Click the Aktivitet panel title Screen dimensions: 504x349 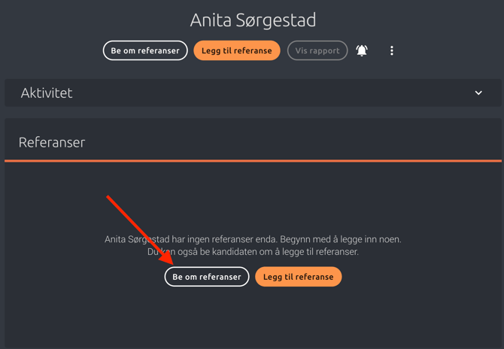click(x=47, y=93)
